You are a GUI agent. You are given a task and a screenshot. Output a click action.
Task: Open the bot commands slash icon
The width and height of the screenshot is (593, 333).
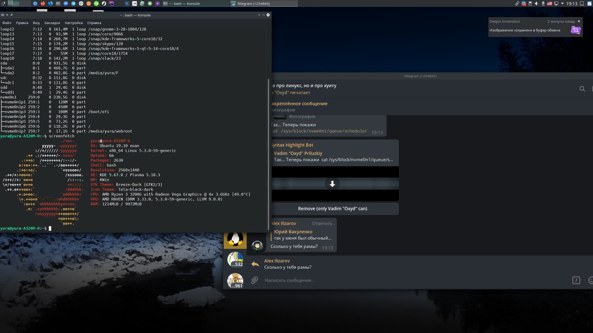(576, 280)
